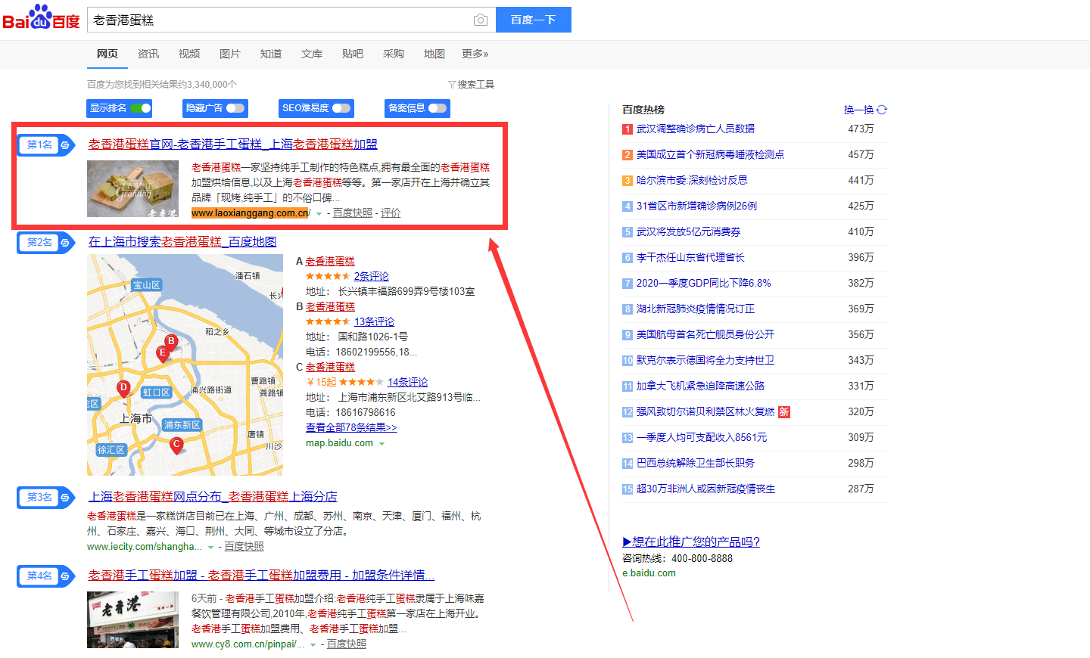Open the 地图 tab
Screen dimensions: 1090x658
434,54
